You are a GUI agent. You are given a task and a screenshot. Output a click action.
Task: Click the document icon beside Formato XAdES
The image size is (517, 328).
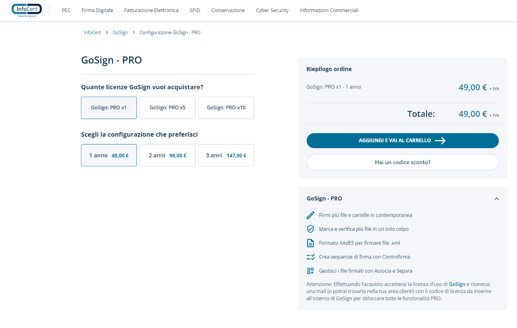(x=310, y=243)
